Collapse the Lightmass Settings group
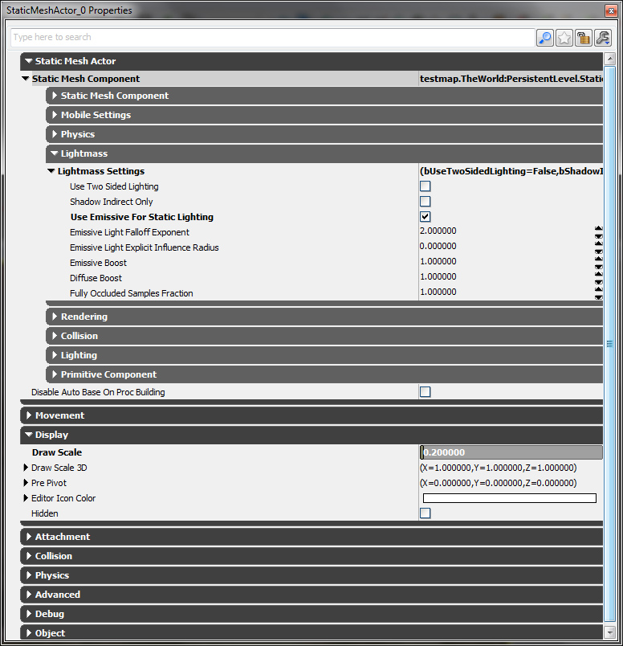Viewport: 623px width, 646px height. tap(51, 171)
